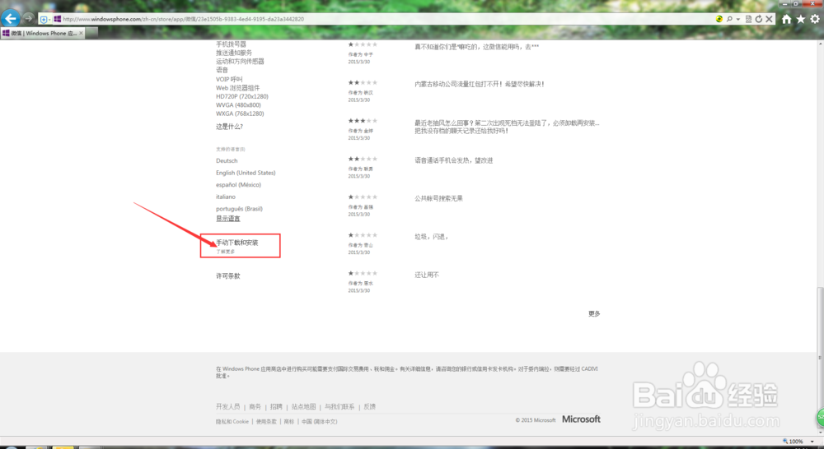Click the 手动下载和安装 link

tap(237, 243)
